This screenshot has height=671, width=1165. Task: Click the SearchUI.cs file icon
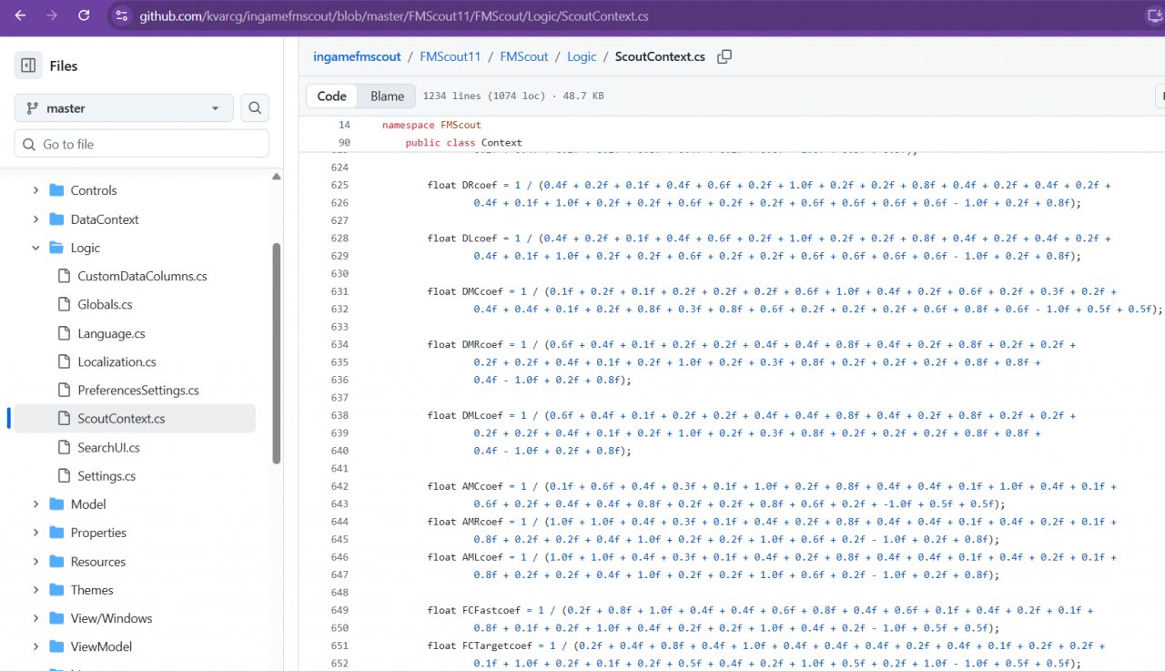point(64,447)
